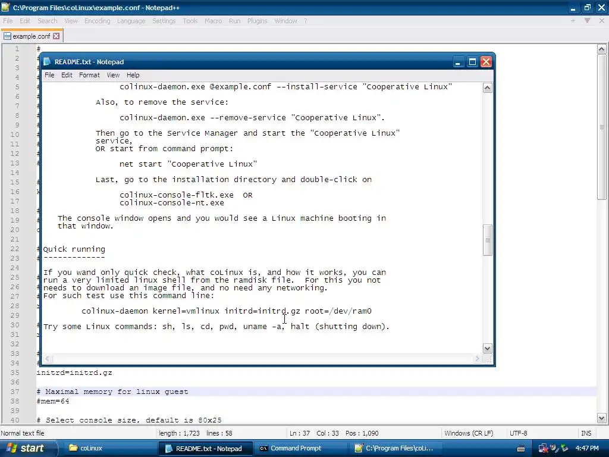Click the keyboard language bar icon in taskbar
This screenshot has height=457, width=609.
521,449
